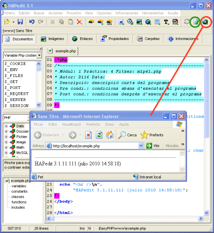This screenshot has width=214, height=233.
Task: Cut selection with the scissors icon
Action: 53,22
